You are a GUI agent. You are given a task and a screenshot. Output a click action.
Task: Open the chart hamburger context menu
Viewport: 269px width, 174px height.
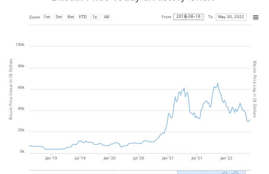tap(255, 17)
